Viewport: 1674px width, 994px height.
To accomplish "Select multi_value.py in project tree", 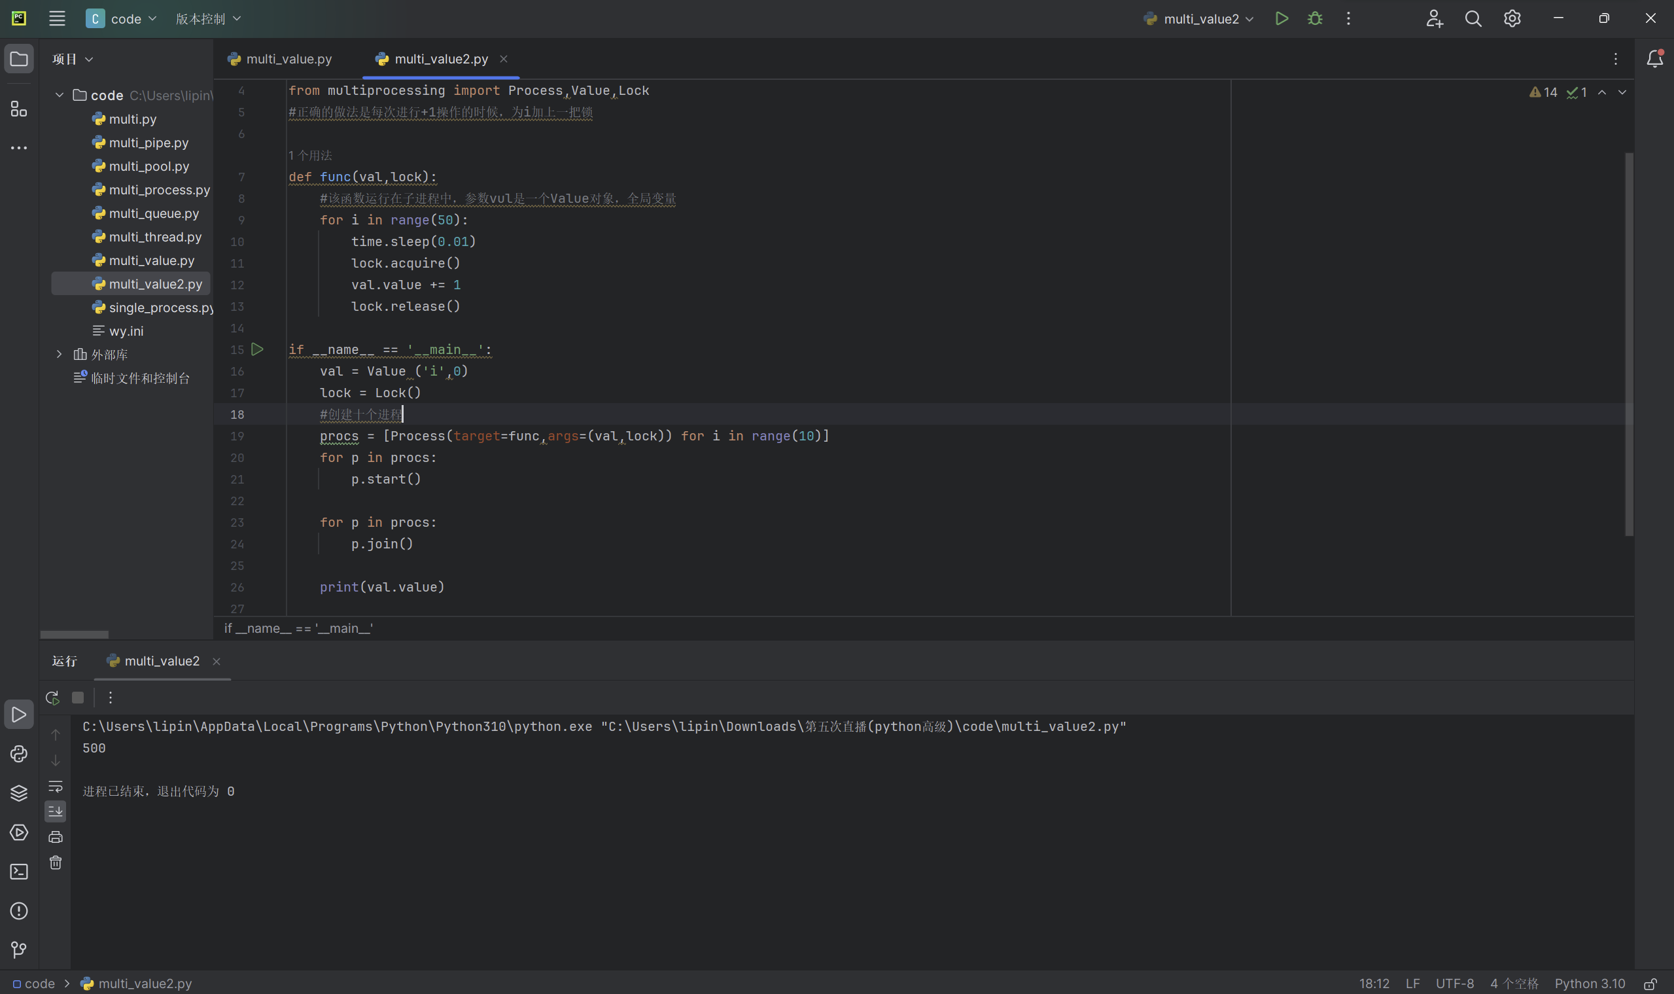I will click(x=143, y=260).
